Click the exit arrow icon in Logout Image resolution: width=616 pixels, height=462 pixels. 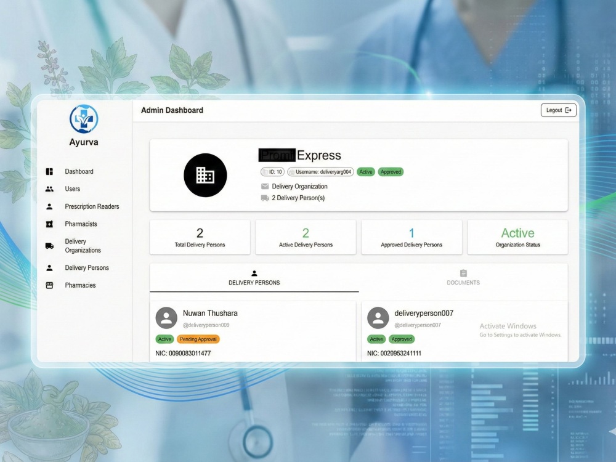tap(568, 110)
